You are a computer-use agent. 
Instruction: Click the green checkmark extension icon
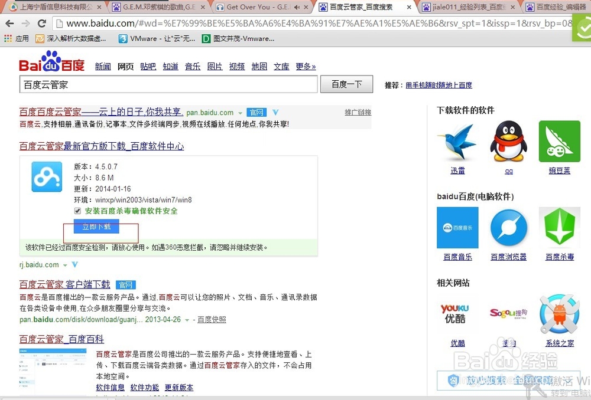(x=582, y=28)
